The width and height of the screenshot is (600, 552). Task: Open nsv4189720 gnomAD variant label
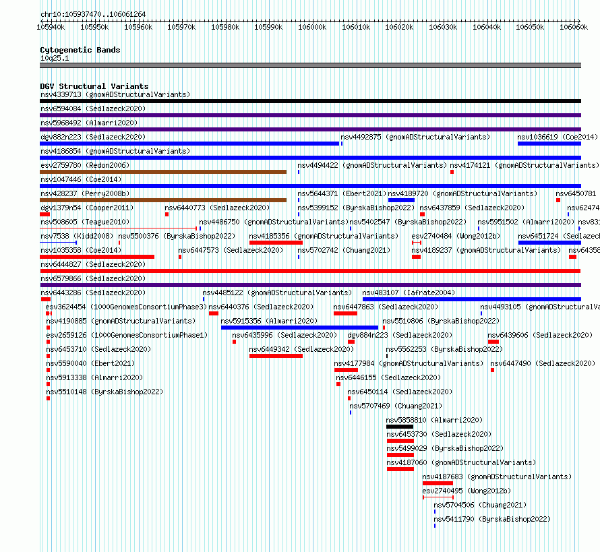tap(462, 193)
